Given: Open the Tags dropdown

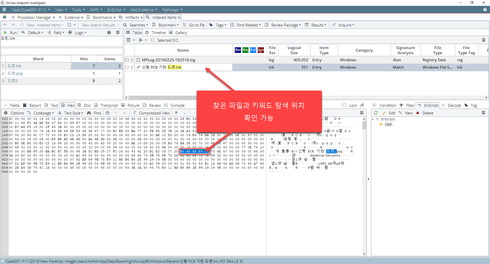Looking at the screenshot, I should 218,25.
